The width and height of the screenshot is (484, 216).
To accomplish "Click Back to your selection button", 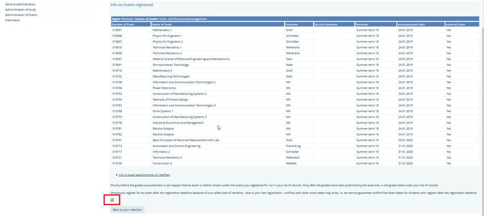I will tap(127, 210).
